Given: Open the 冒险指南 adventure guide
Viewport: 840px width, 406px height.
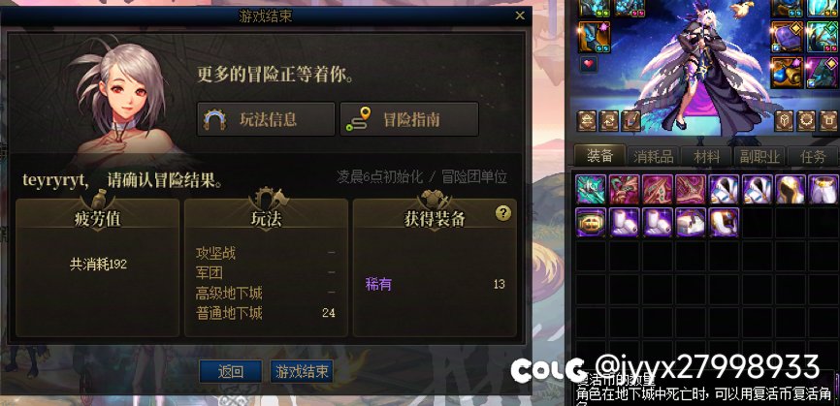Looking at the screenshot, I should (409, 119).
